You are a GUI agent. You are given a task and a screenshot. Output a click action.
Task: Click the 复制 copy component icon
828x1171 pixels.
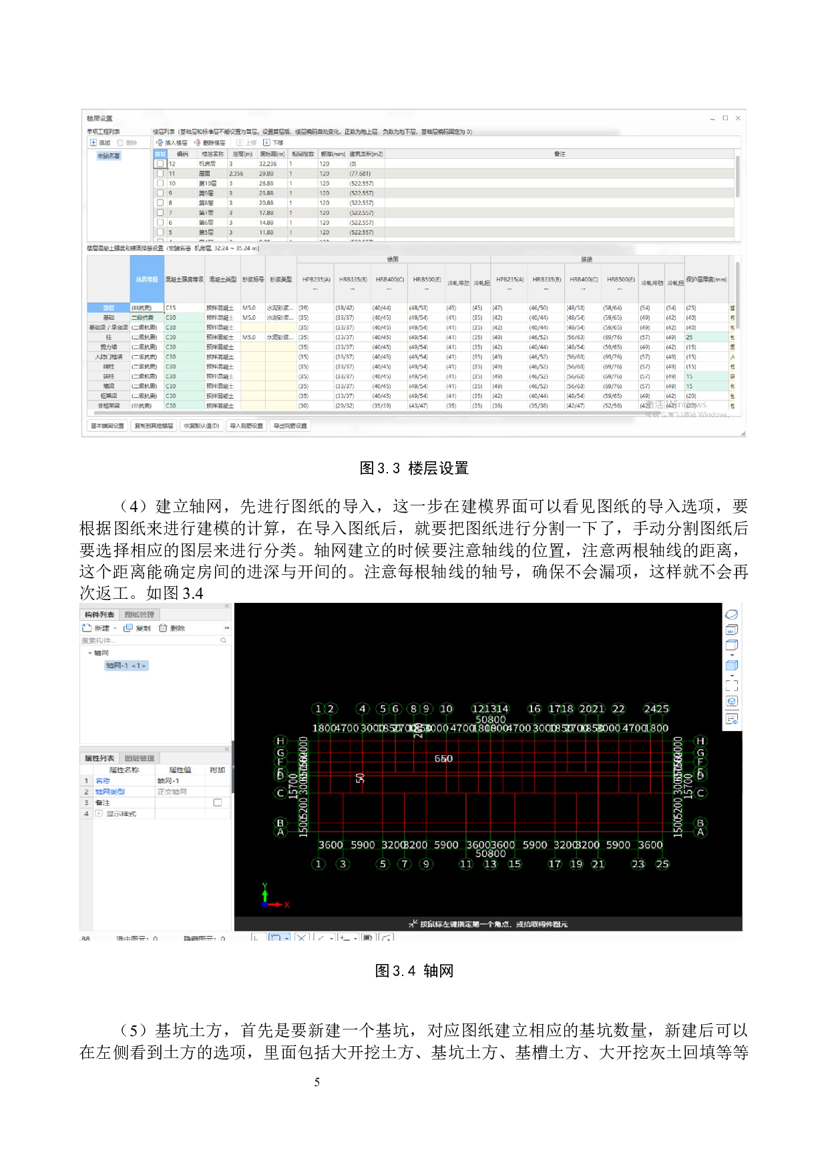[x=128, y=628]
